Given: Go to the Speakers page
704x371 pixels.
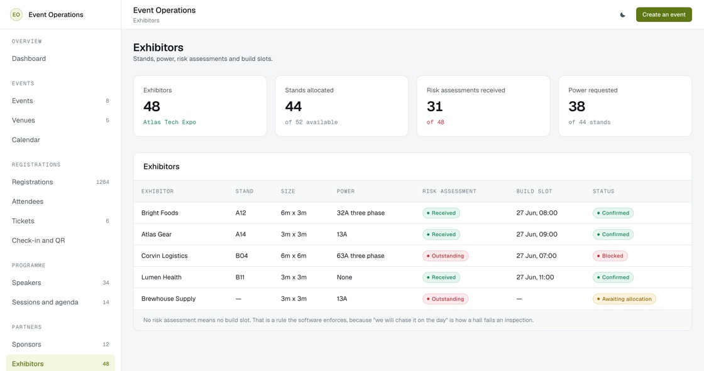Looking at the screenshot, I should point(60,282).
